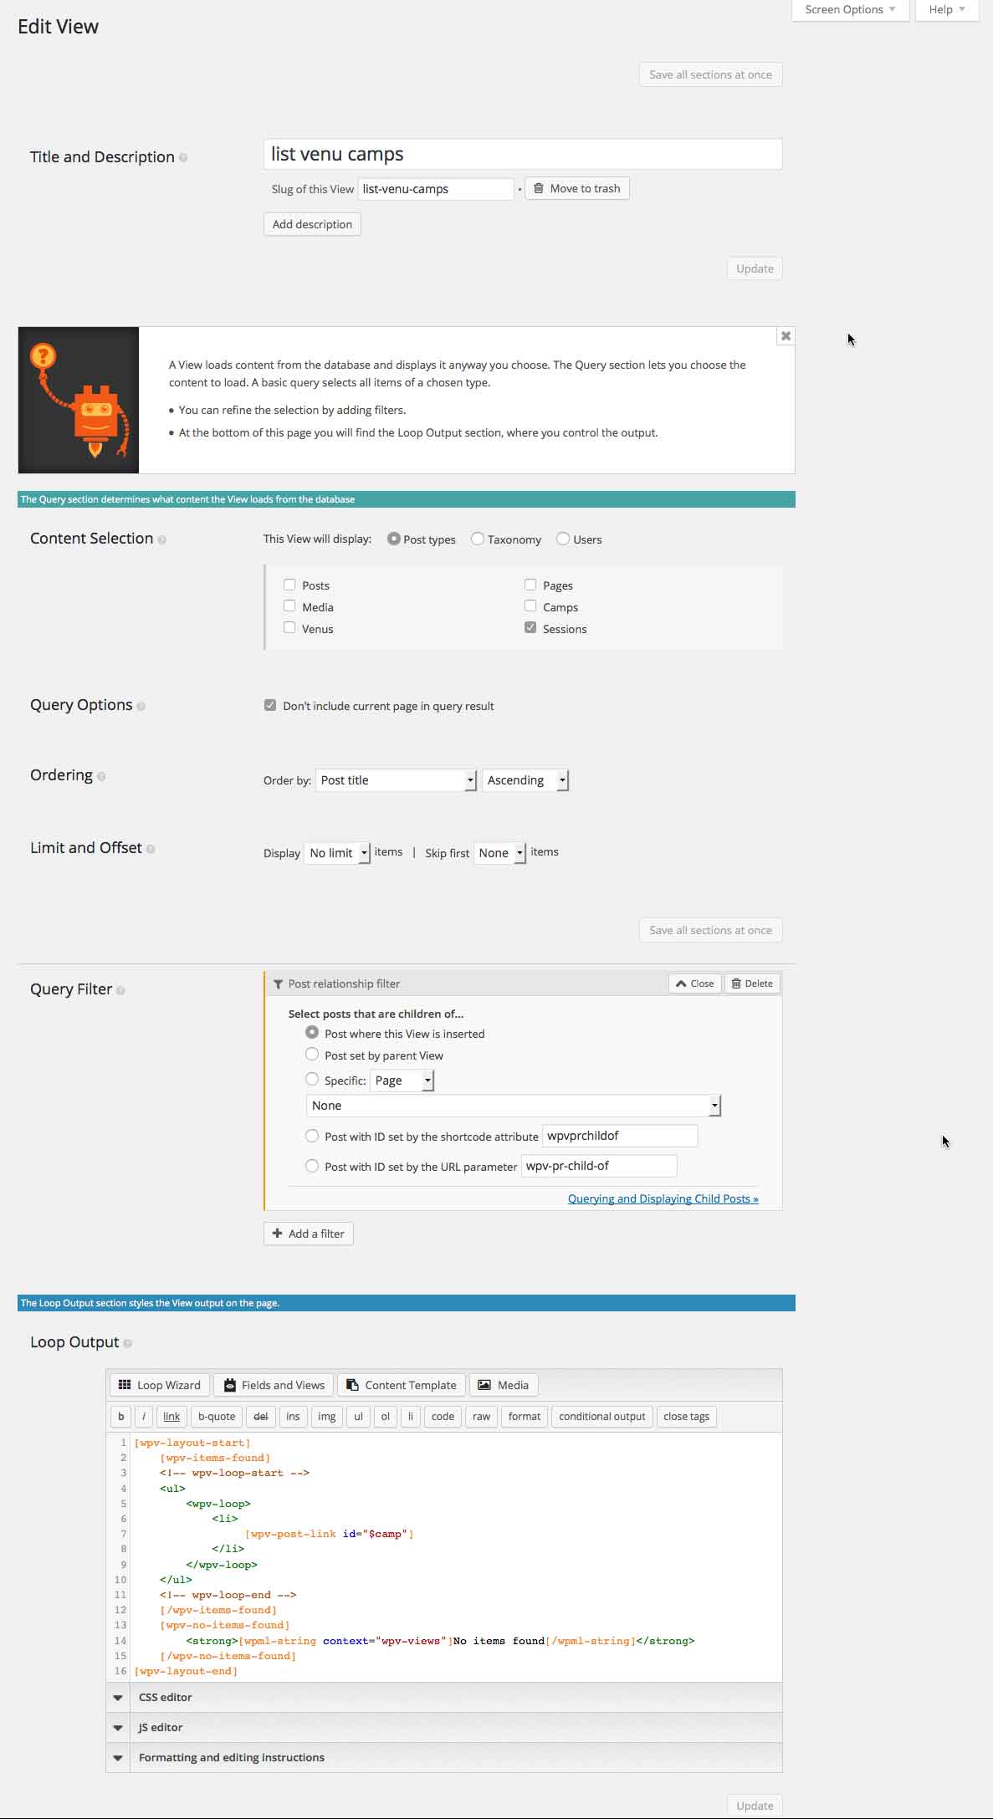The width and height of the screenshot is (993, 1819).
Task: Check the Venus checkbox
Action: tap(289, 627)
